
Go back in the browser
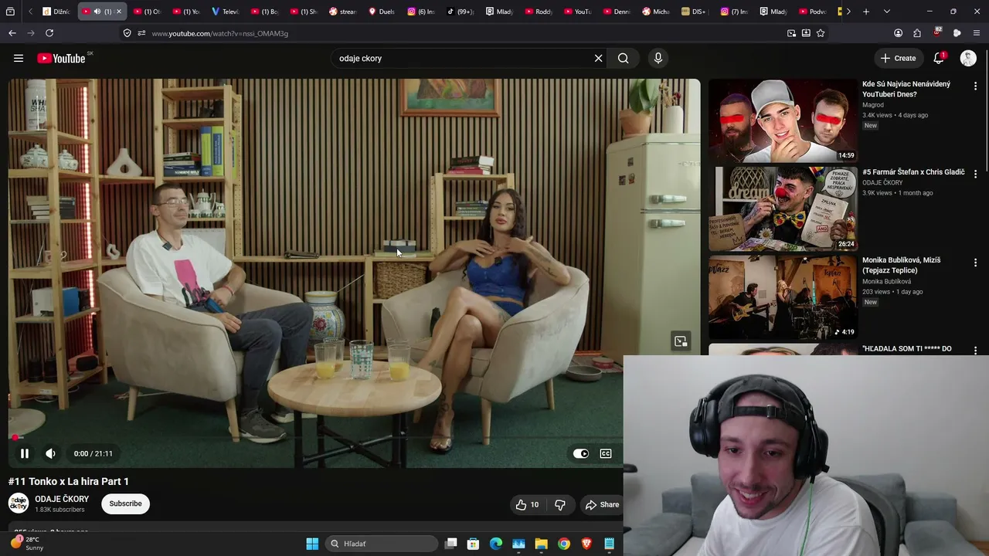(x=12, y=33)
